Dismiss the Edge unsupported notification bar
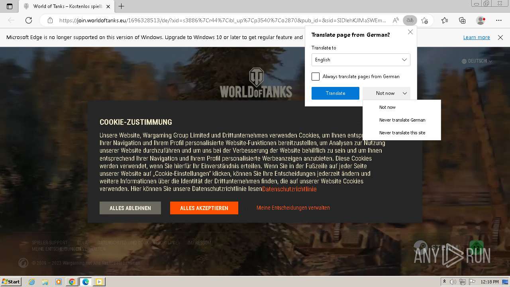The width and height of the screenshot is (510, 287). [x=500, y=37]
